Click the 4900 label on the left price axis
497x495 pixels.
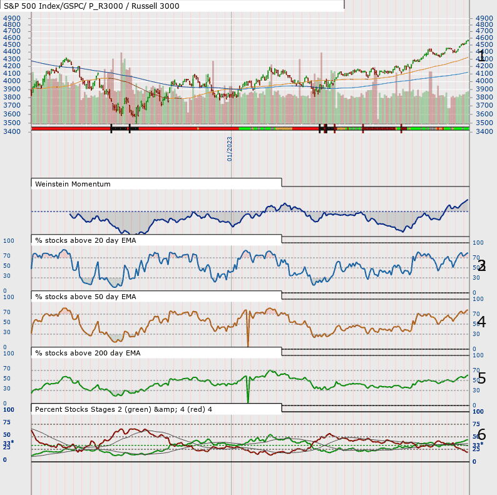(12, 18)
